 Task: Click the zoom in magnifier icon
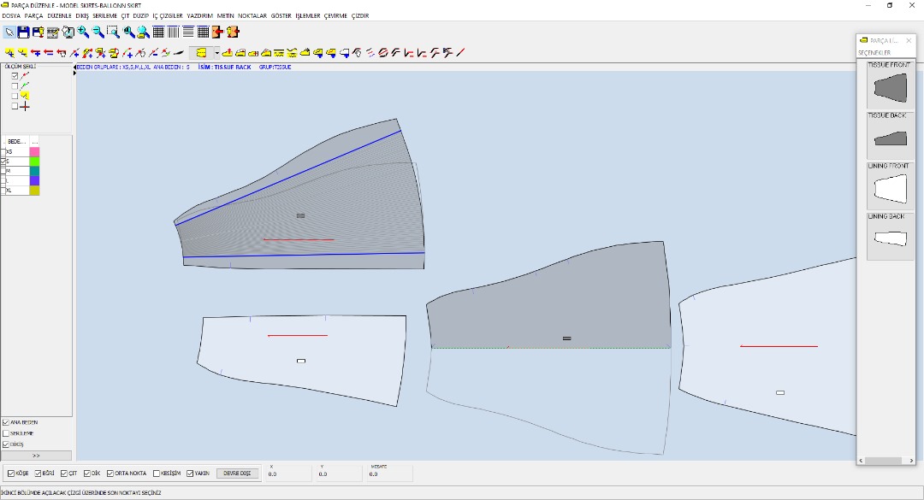pos(83,32)
